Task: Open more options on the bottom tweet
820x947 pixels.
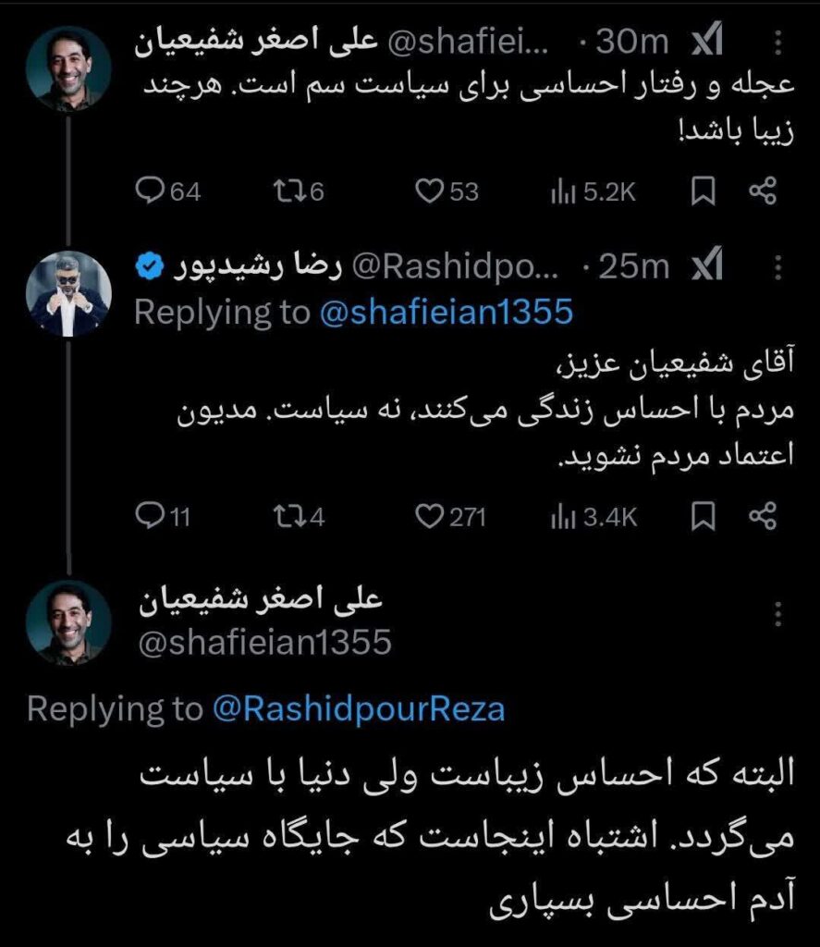Action: (x=777, y=612)
